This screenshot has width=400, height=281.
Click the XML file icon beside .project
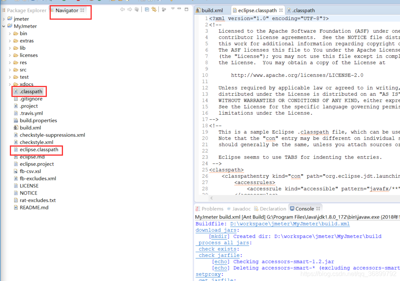(16, 106)
